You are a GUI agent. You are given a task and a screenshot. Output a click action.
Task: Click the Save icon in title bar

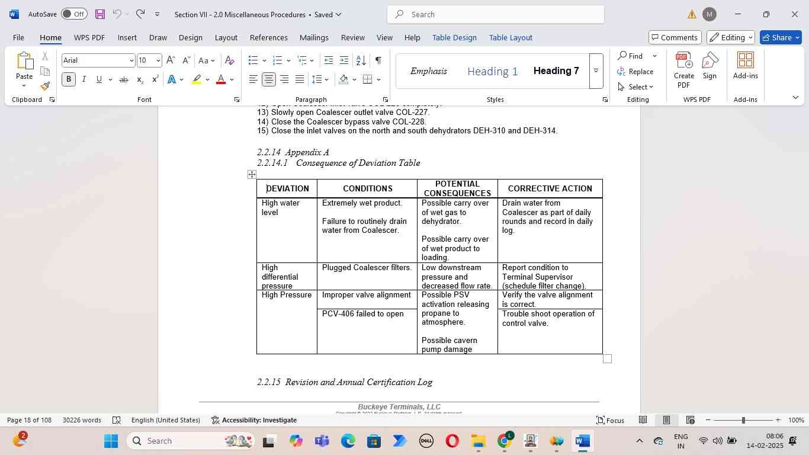(x=100, y=14)
